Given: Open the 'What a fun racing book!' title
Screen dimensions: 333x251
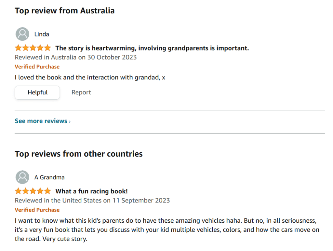Looking at the screenshot, I should pos(91,191).
